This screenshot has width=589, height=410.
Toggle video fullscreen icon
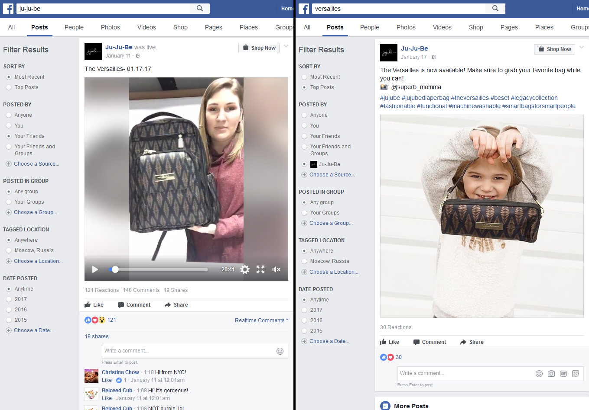click(260, 269)
